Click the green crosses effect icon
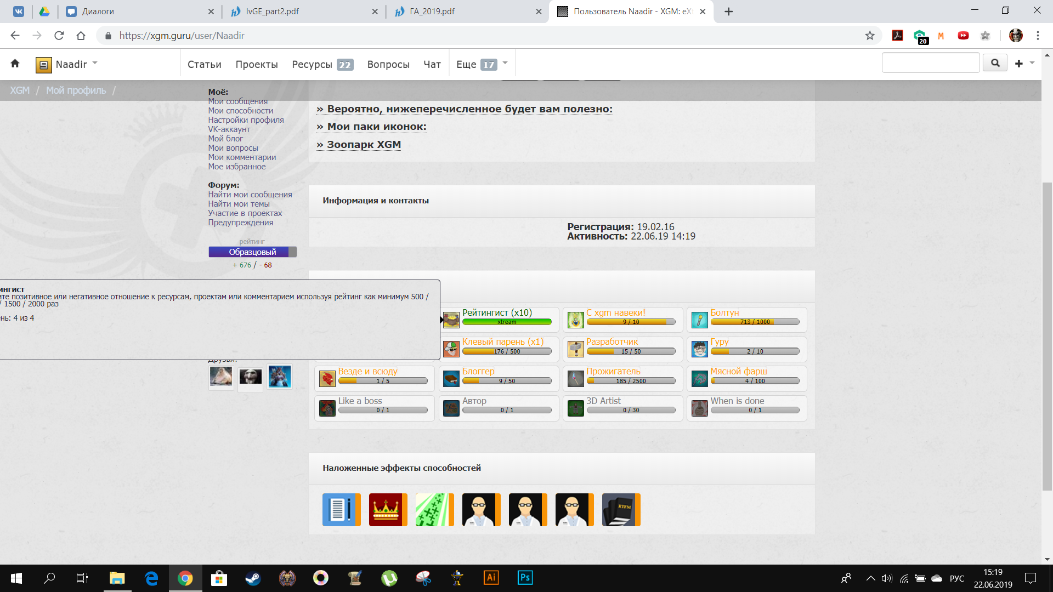The image size is (1053, 592). [x=434, y=510]
